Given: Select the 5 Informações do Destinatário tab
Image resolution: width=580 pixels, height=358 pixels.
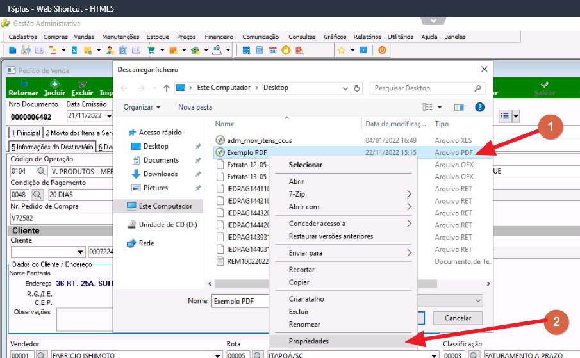Looking at the screenshot, I should (x=52, y=147).
